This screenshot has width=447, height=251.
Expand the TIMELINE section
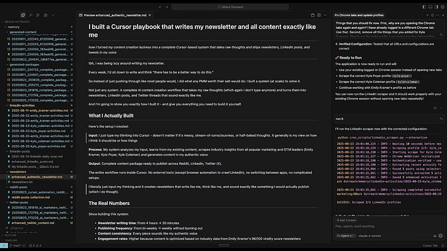[38, 241]
